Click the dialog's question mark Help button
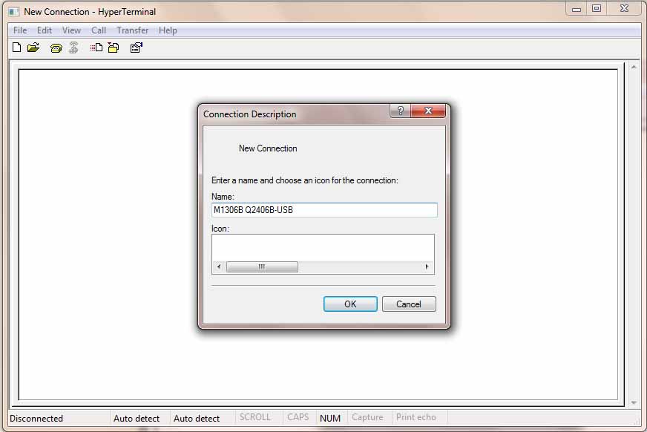This screenshot has width=647, height=432. 400,111
